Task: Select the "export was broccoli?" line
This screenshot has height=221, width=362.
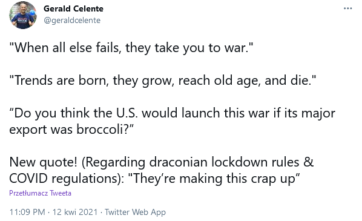Action: tap(71, 130)
